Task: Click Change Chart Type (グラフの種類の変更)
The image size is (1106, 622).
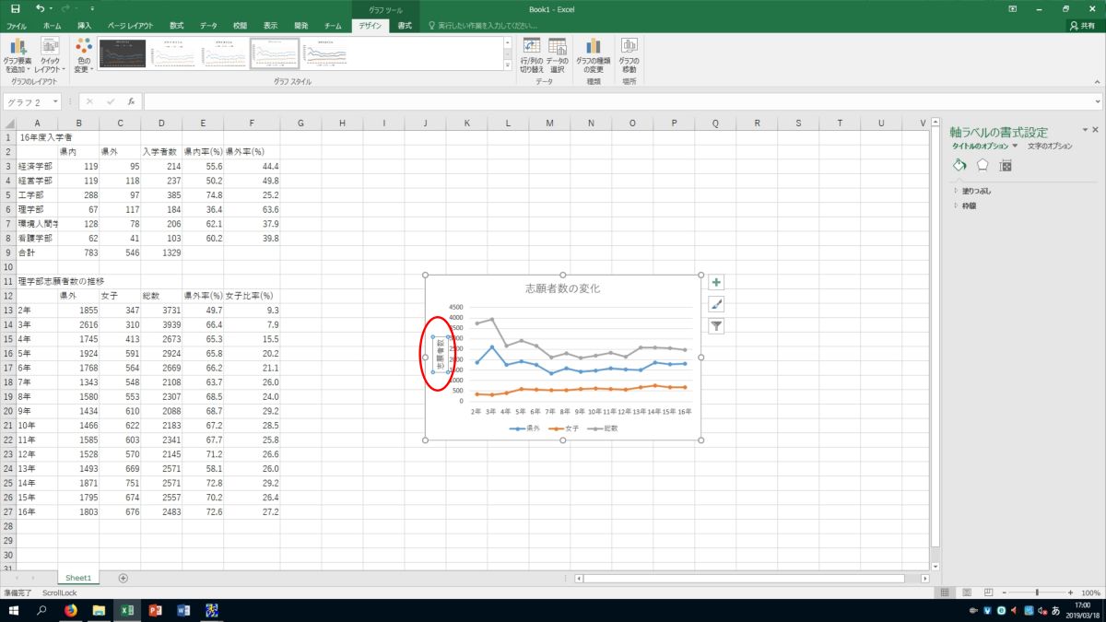Action: point(594,54)
